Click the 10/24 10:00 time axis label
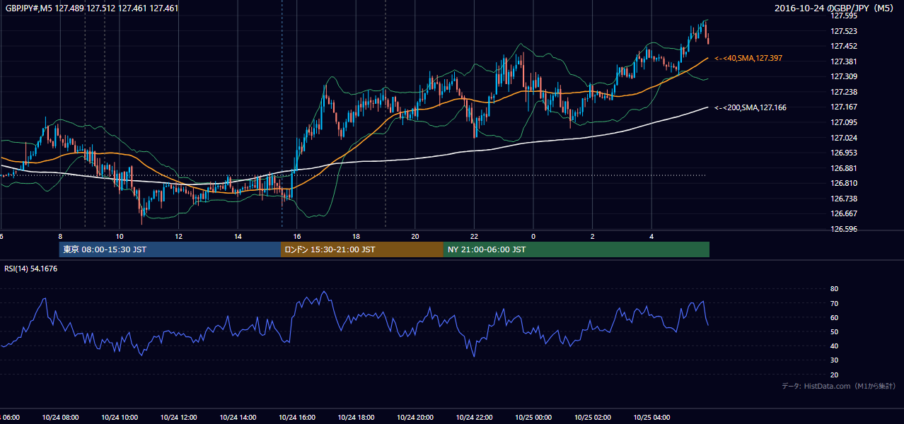The height and width of the screenshot is (424, 904). (x=120, y=417)
